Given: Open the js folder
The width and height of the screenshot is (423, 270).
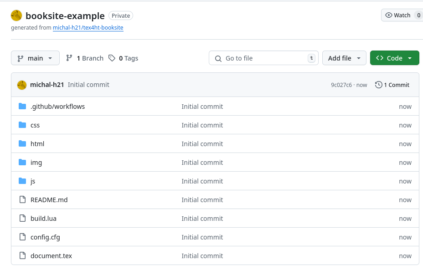Looking at the screenshot, I should 33,181.
